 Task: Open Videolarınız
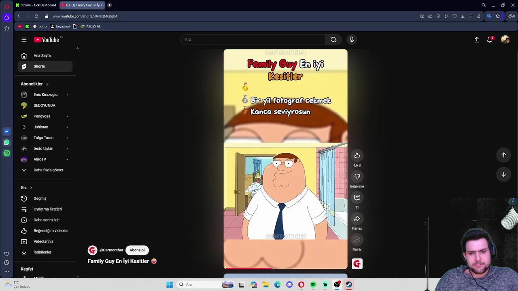[45, 242]
